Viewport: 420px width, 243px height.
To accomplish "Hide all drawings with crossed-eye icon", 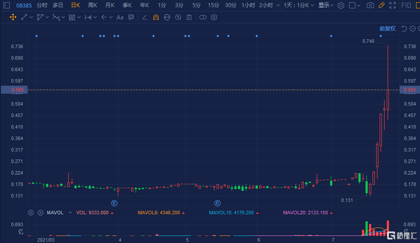I will (178, 17).
